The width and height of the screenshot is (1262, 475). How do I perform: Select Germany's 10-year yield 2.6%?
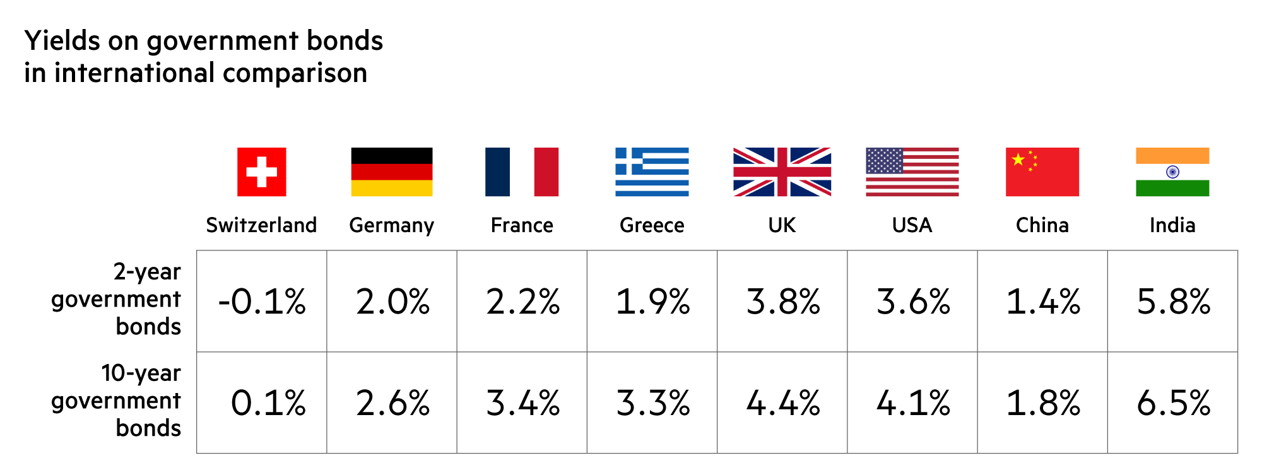point(392,403)
